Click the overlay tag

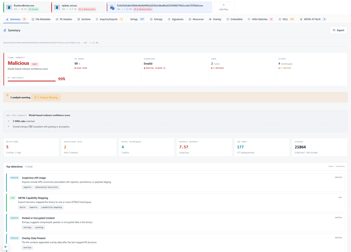[x=27, y=247]
